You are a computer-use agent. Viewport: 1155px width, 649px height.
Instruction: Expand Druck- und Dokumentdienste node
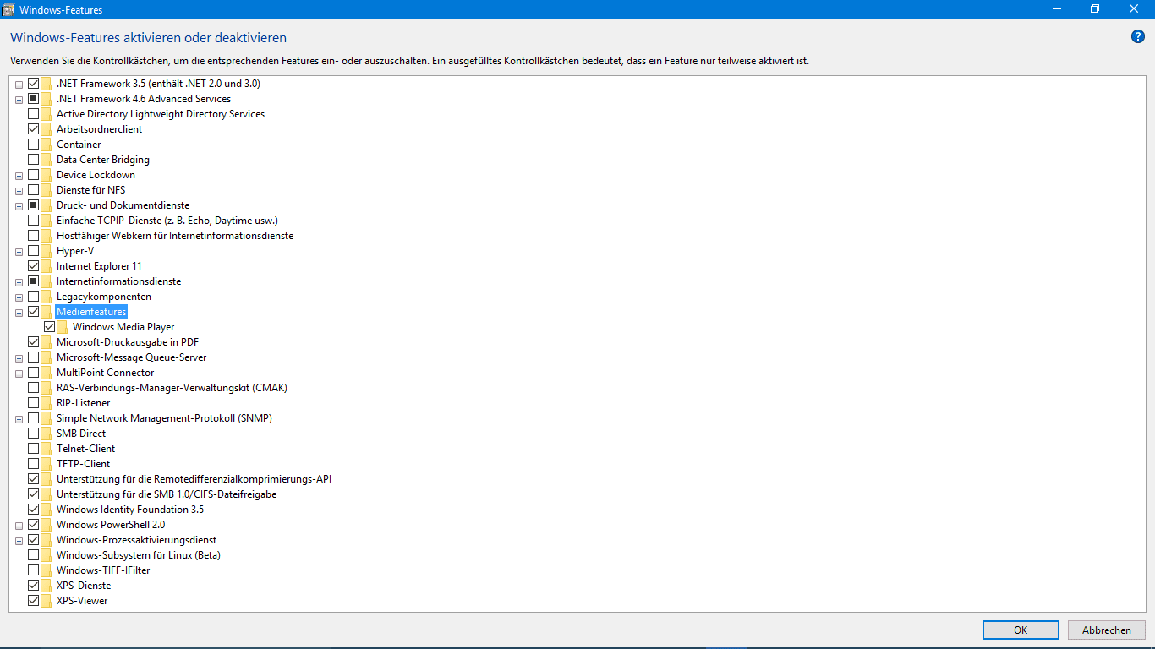tap(19, 206)
